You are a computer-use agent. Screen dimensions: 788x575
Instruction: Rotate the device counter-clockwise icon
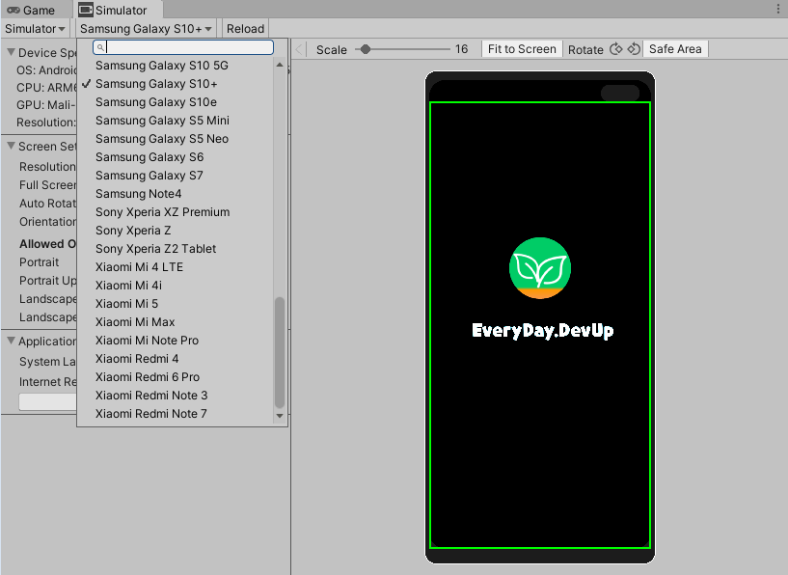[x=634, y=49]
